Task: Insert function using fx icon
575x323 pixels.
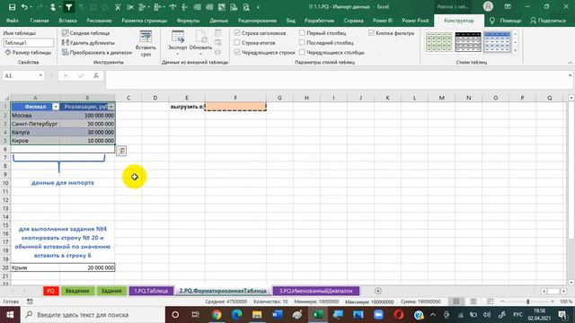Action: coord(96,75)
